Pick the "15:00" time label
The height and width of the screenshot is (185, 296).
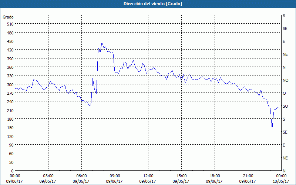click(x=181, y=176)
